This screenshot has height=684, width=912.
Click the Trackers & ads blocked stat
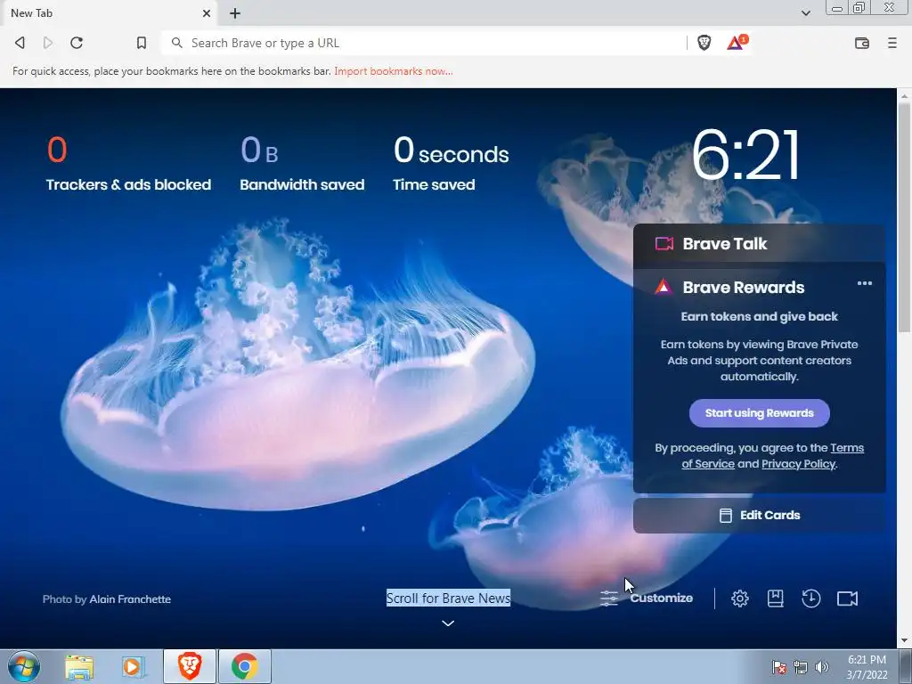pos(128,164)
